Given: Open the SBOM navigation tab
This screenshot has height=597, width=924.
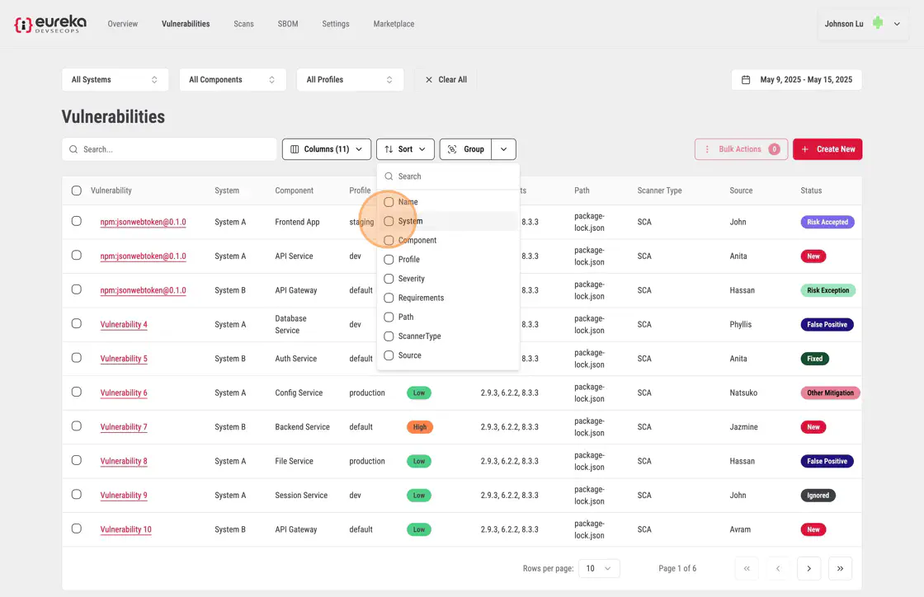Looking at the screenshot, I should (x=289, y=24).
